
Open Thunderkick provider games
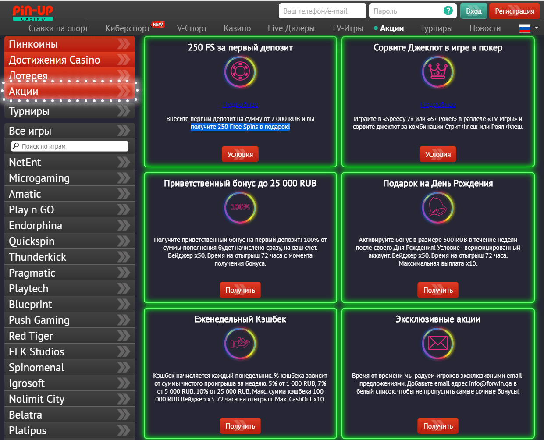(70, 257)
